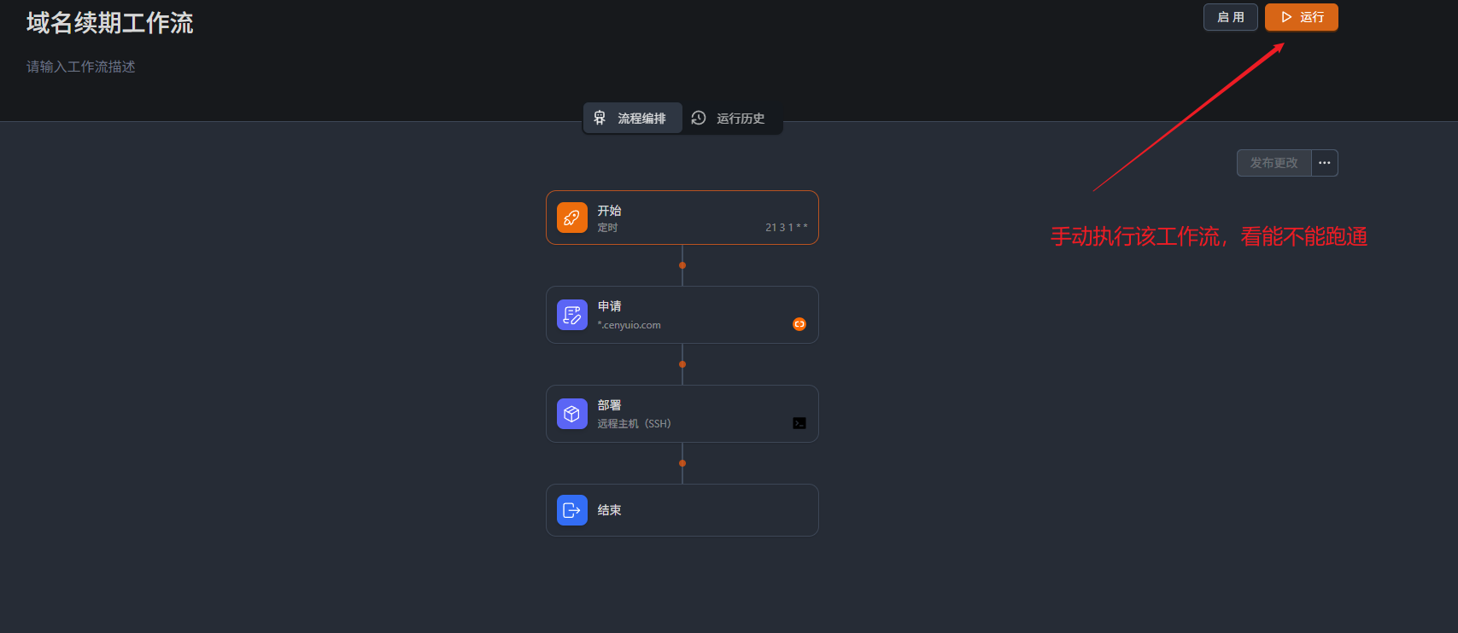Switch to the 流程编排 tab
This screenshot has height=633, width=1458.
click(x=641, y=119)
